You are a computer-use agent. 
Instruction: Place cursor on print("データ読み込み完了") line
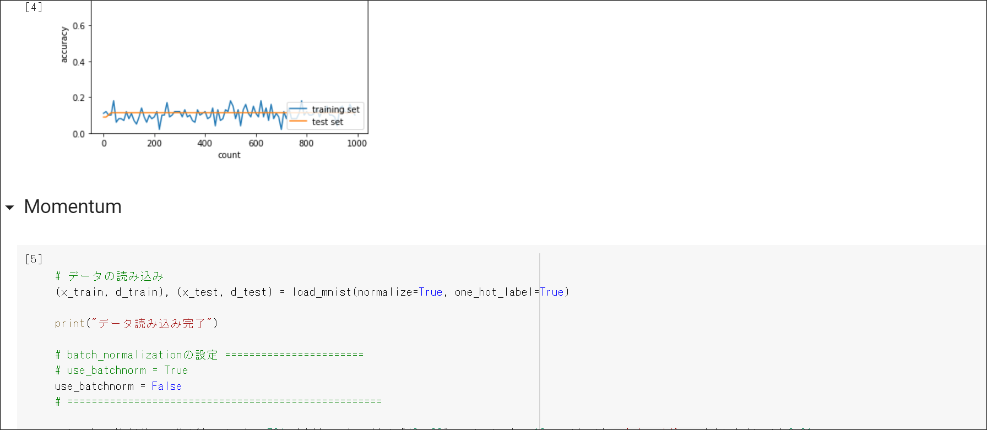(x=137, y=324)
